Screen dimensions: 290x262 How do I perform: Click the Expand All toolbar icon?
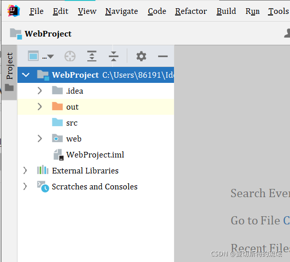(92, 56)
